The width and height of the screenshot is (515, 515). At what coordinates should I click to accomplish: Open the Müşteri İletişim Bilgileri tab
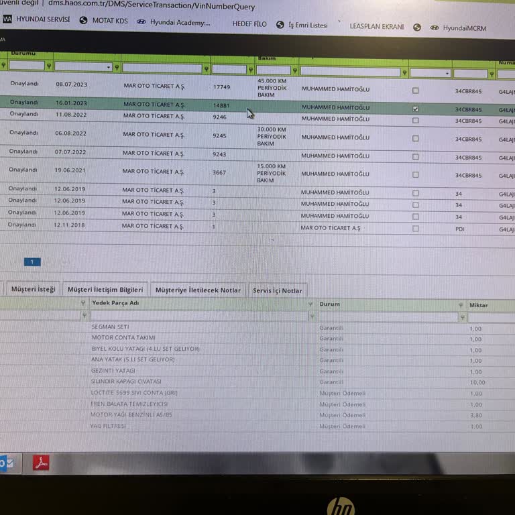[x=105, y=290]
